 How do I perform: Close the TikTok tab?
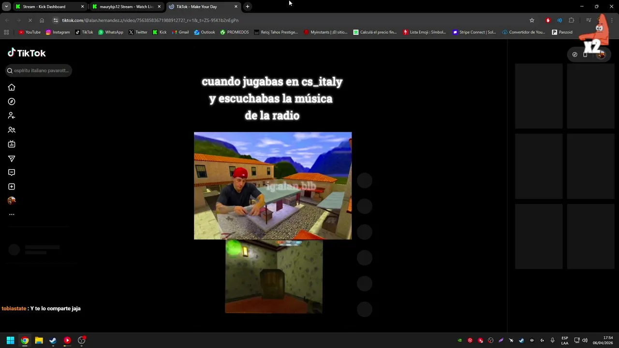(x=236, y=7)
